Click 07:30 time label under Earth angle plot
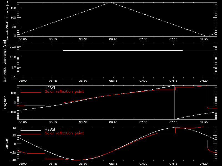Screen dimensions: 222x166 pos(204,39)
